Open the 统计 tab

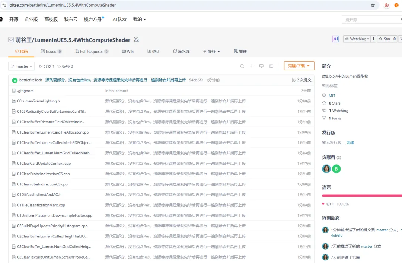click(x=154, y=51)
